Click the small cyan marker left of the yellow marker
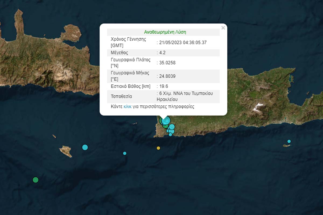This screenshot has height=215, width=323. pos(125,153)
